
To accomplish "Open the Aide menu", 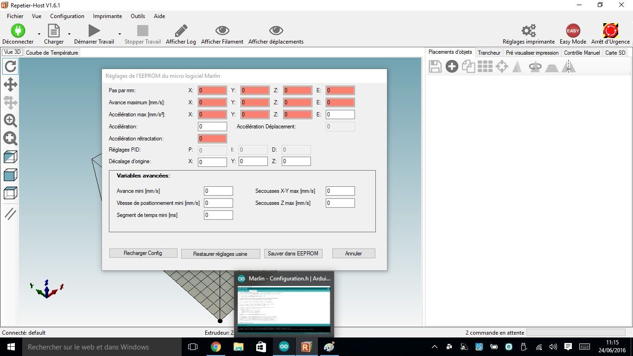I will pos(159,16).
